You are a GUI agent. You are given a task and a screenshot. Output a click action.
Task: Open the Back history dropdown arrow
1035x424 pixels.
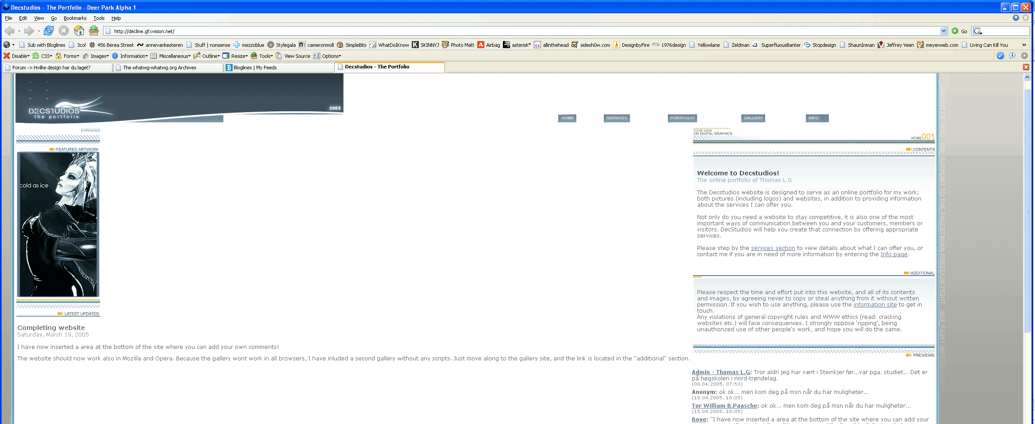19,31
